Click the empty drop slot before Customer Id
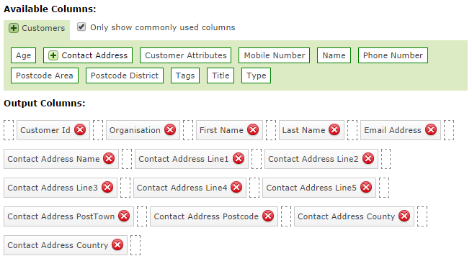 tap(9, 130)
